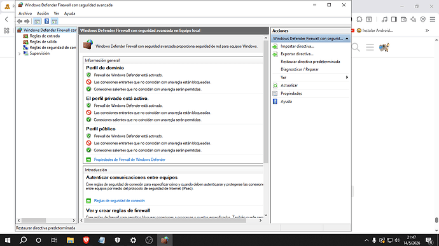Open Propiedades in the Acciones pane

[291, 93]
